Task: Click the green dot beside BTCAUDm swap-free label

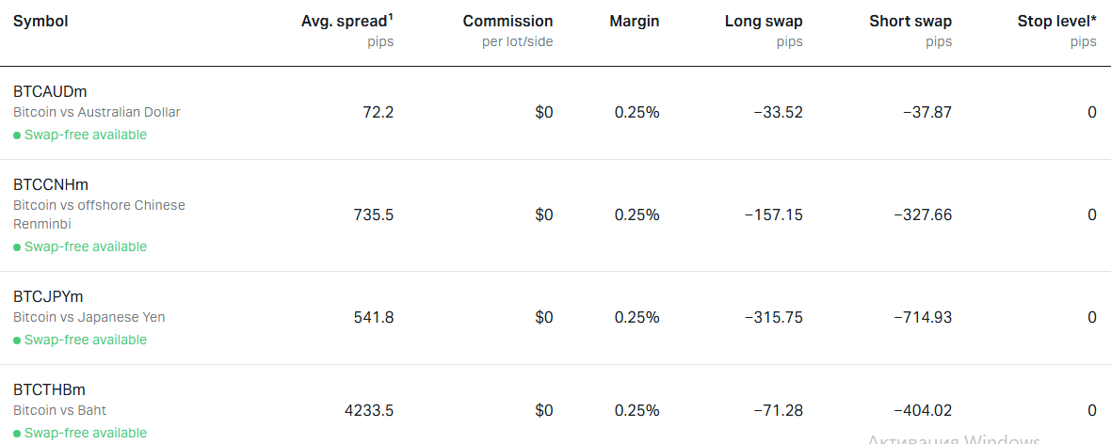Action: [x=17, y=135]
